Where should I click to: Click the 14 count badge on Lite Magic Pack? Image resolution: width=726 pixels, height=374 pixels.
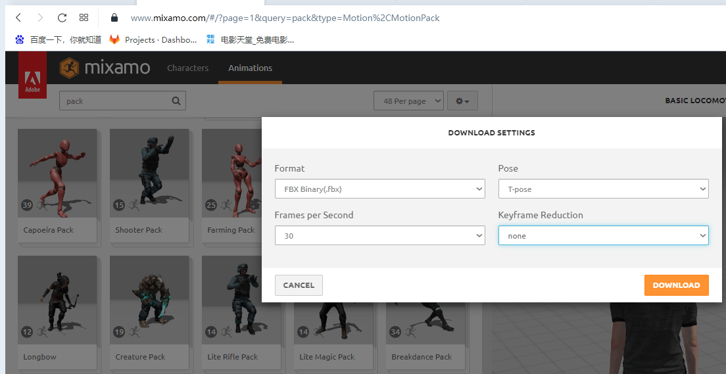pyautogui.click(x=303, y=332)
